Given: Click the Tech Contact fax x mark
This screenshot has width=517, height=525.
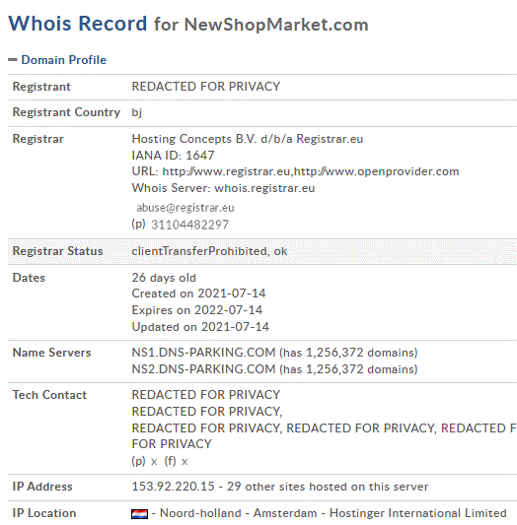Looking at the screenshot, I should coord(185,462).
